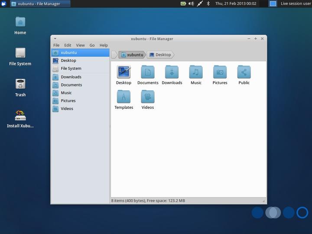Click the clock showing Thu, 21 Feb 2013
Screen dimensions: 312x234
coord(236,3)
